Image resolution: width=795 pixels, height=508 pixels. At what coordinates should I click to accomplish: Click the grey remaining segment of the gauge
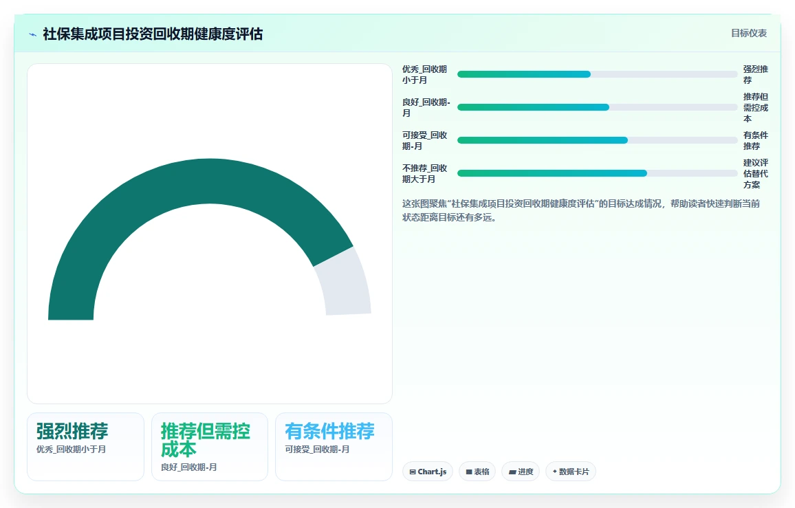(347, 284)
